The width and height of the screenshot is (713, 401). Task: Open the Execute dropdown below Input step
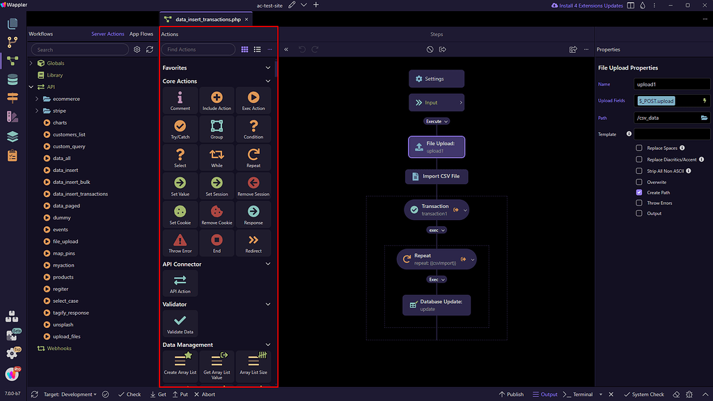point(437,120)
